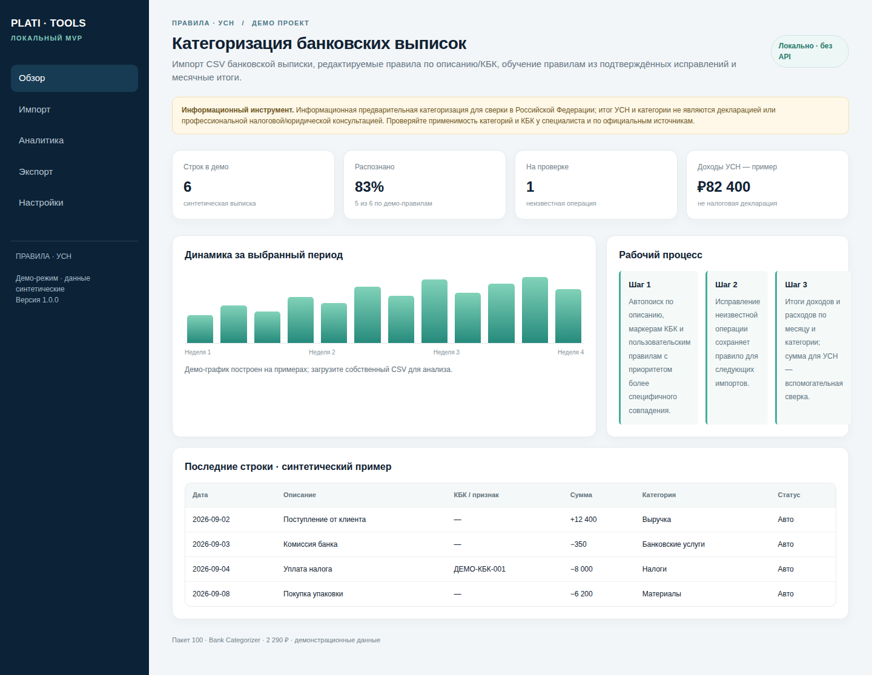The height and width of the screenshot is (675, 872).
Task: Open the Экспорт menu item
Action: tap(74, 172)
